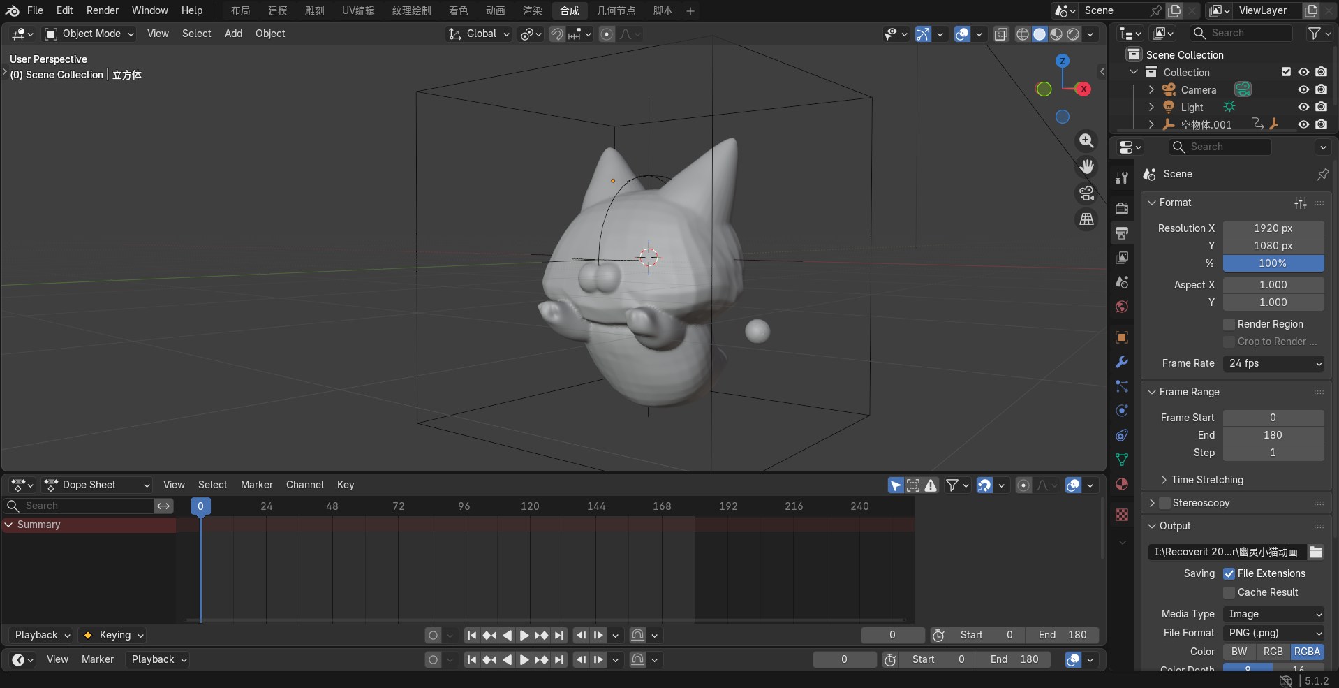Click the viewport pan hand icon
Screen dimensions: 1339x688
[1086, 166]
